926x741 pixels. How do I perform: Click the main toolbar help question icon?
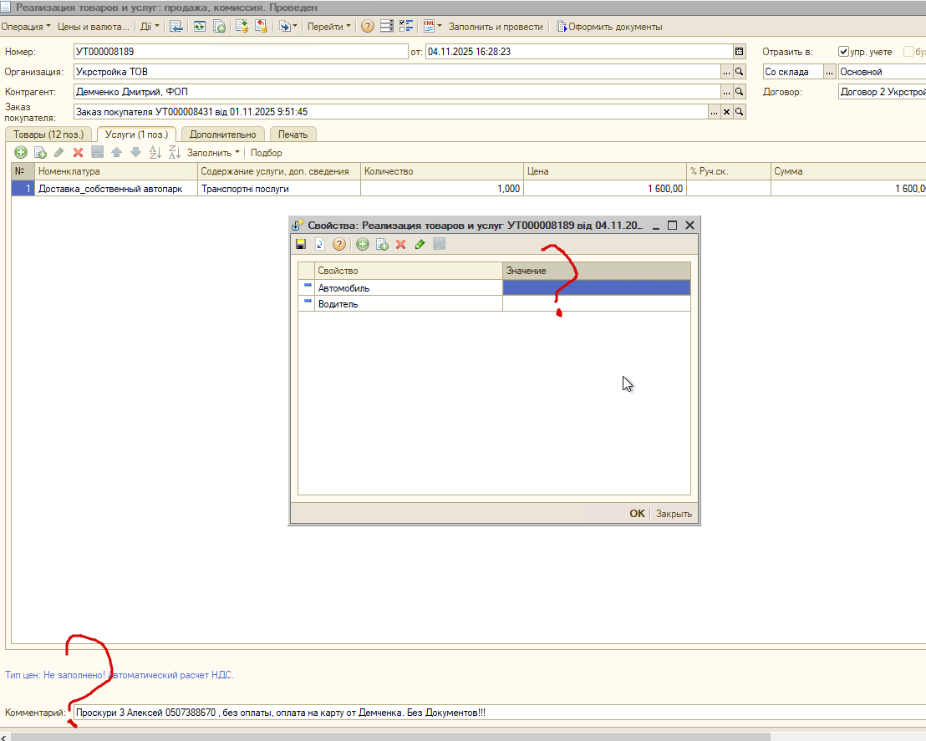[368, 27]
